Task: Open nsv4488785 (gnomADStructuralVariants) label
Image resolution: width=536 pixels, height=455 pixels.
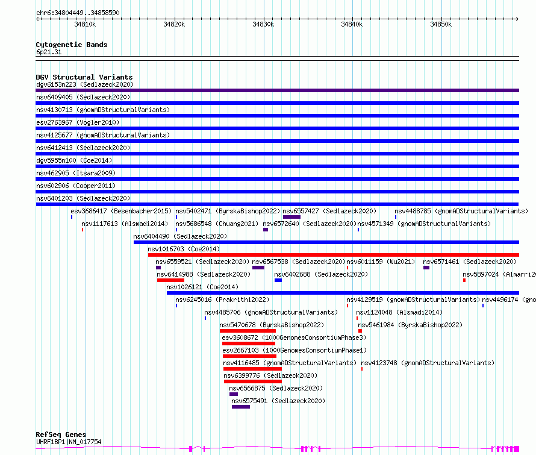Action: click(x=461, y=211)
